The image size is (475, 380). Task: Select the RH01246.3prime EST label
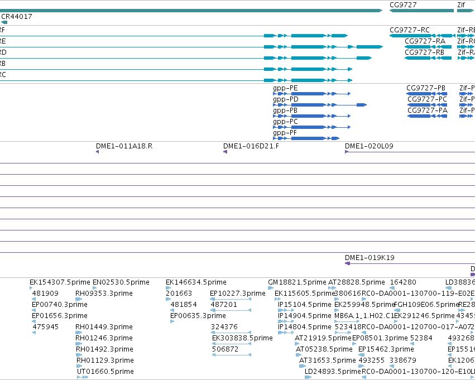click(x=104, y=339)
